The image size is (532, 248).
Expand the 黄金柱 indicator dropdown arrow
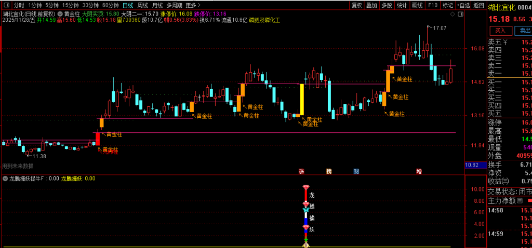[60, 14]
